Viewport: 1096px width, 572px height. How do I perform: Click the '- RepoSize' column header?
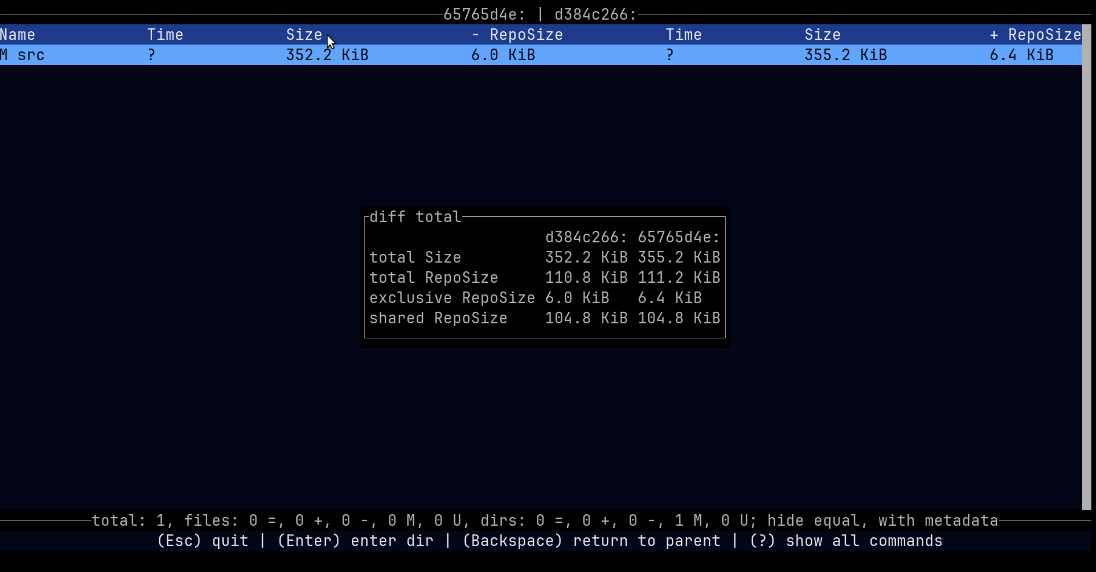pos(517,35)
